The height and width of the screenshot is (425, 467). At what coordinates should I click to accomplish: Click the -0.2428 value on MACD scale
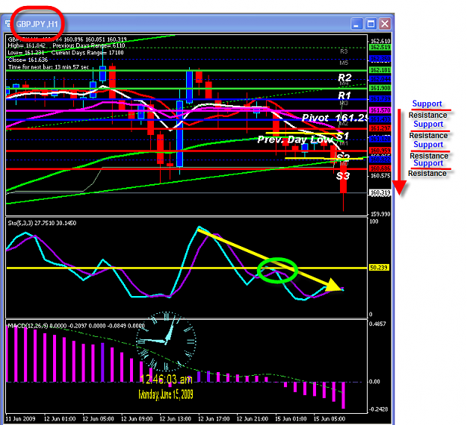coord(378,409)
